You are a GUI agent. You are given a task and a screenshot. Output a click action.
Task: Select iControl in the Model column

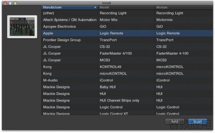[x=106, y=80]
